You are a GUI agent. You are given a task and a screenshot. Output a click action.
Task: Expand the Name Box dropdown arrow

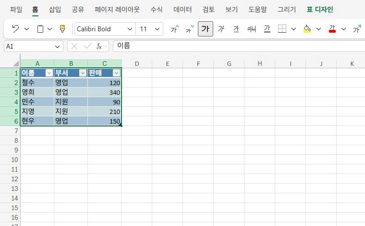coord(57,47)
